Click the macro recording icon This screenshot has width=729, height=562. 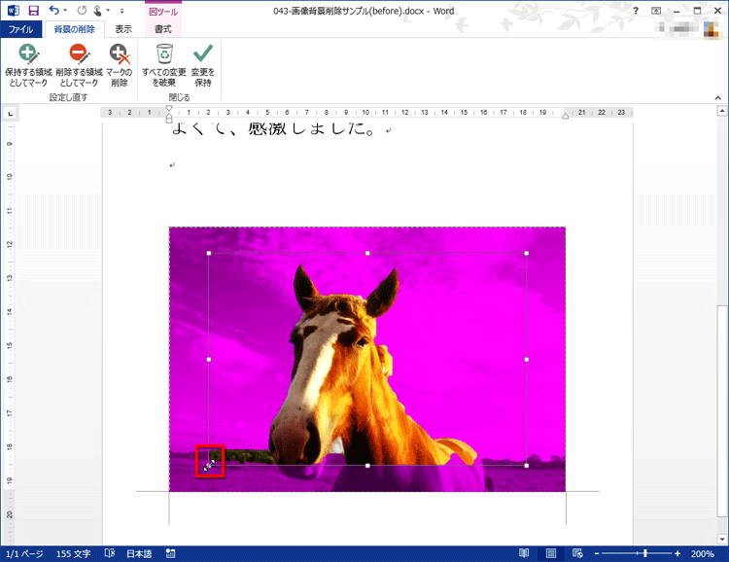tap(171, 553)
